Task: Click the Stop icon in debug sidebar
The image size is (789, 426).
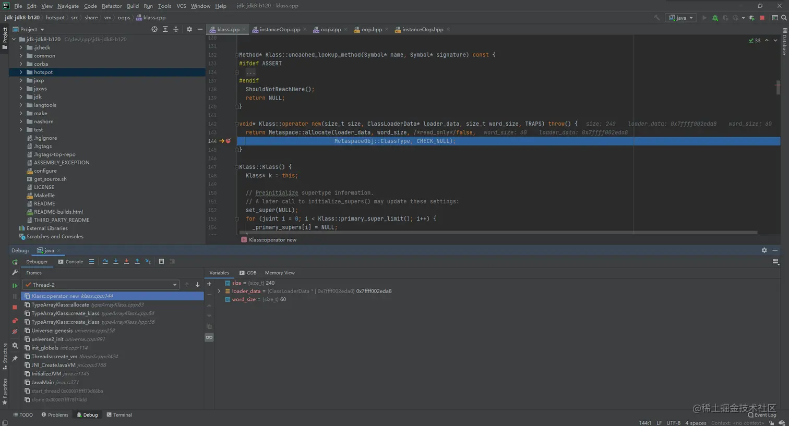Action: (15, 308)
